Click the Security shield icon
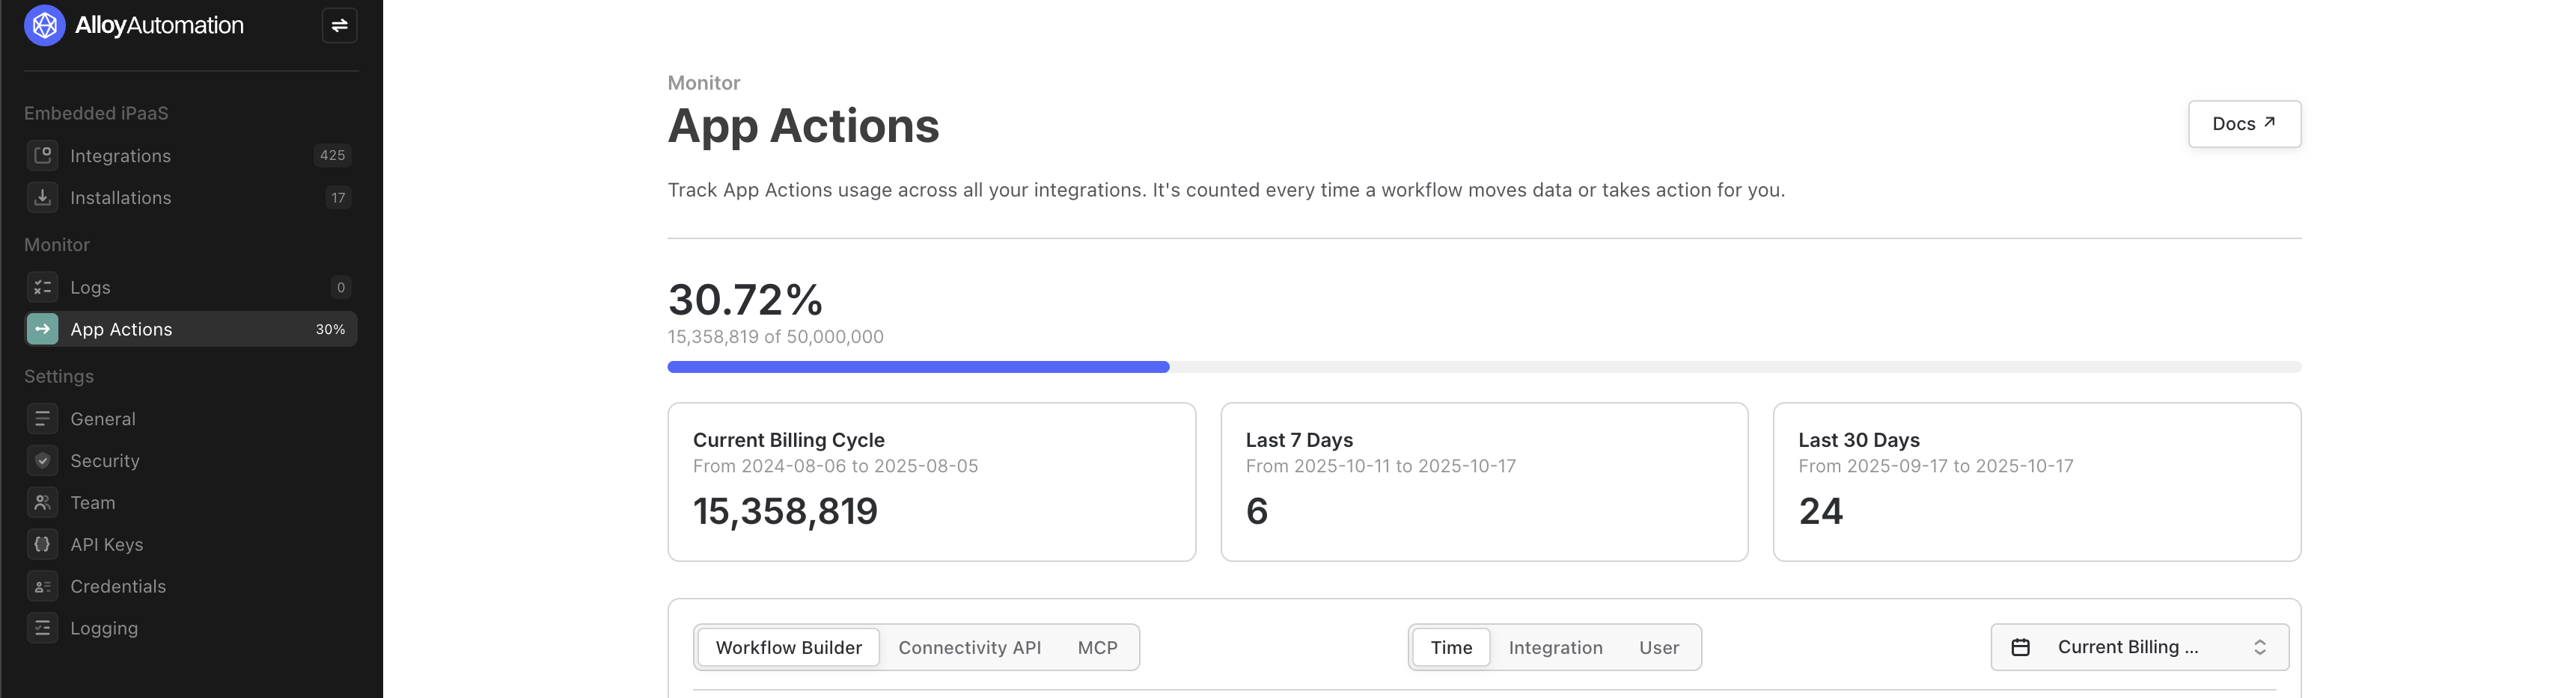The width and height of the screenshot is (2576, 698). pyautogui.click(x=42, y=461)
